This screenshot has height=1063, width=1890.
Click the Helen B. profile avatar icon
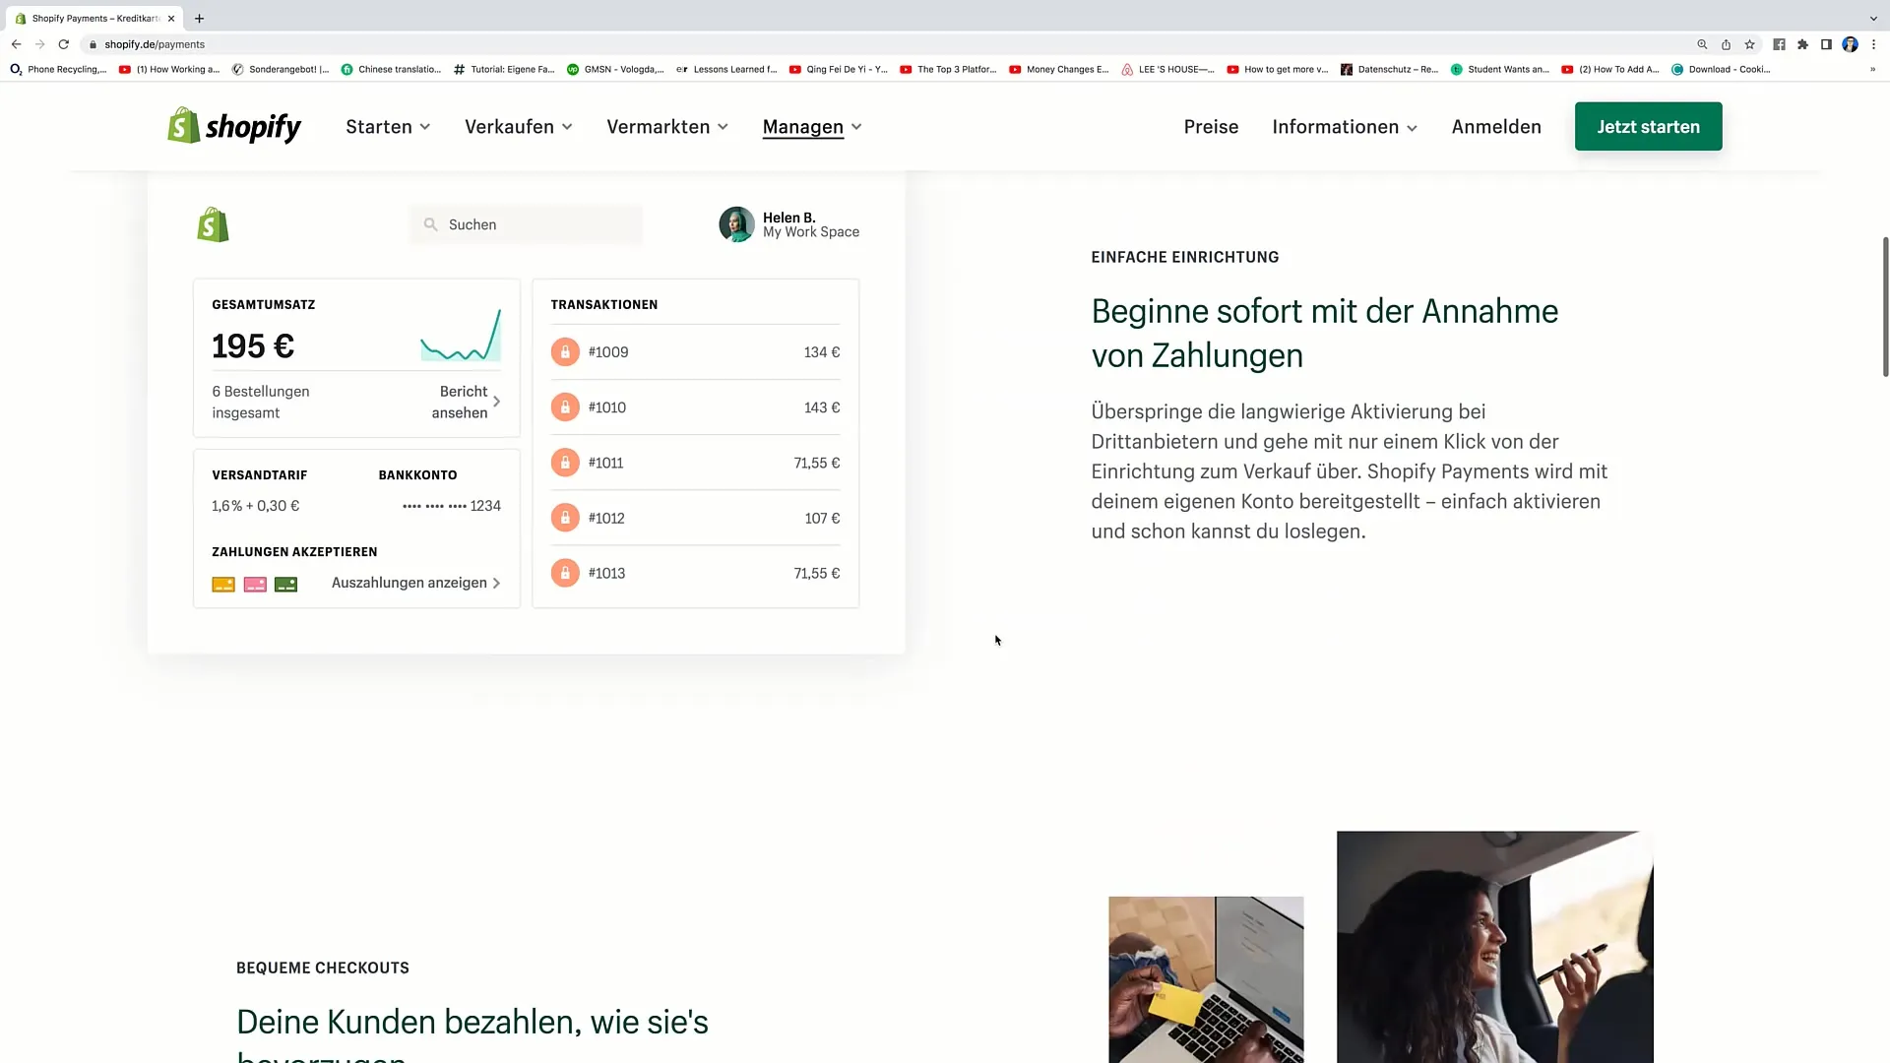736,224
